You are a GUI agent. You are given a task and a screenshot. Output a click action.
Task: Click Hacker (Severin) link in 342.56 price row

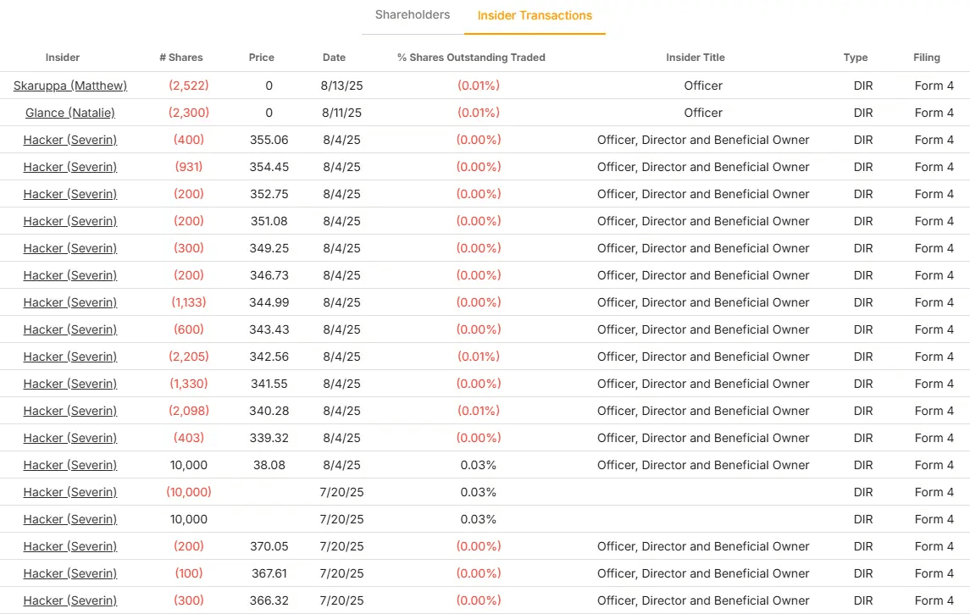click(x=70, y=357)
